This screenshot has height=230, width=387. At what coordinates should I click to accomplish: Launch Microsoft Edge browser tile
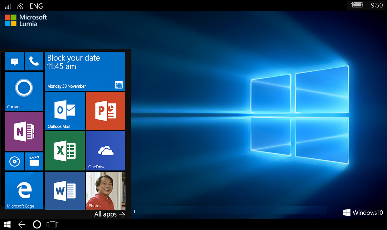(24, 190)
